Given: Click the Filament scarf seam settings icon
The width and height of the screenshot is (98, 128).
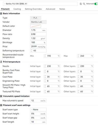Looking at the screenshot, I should coord(1,105).
